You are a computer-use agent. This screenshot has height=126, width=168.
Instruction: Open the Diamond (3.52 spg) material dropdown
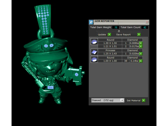click(x=122, y=100)
